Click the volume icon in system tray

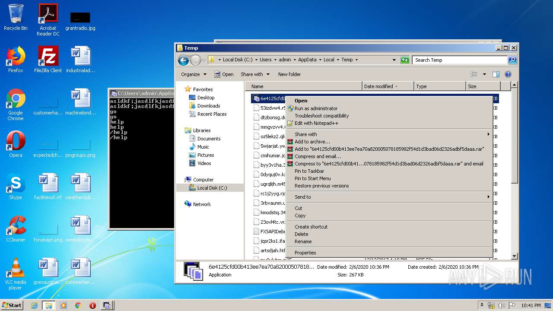click(502, 305)
